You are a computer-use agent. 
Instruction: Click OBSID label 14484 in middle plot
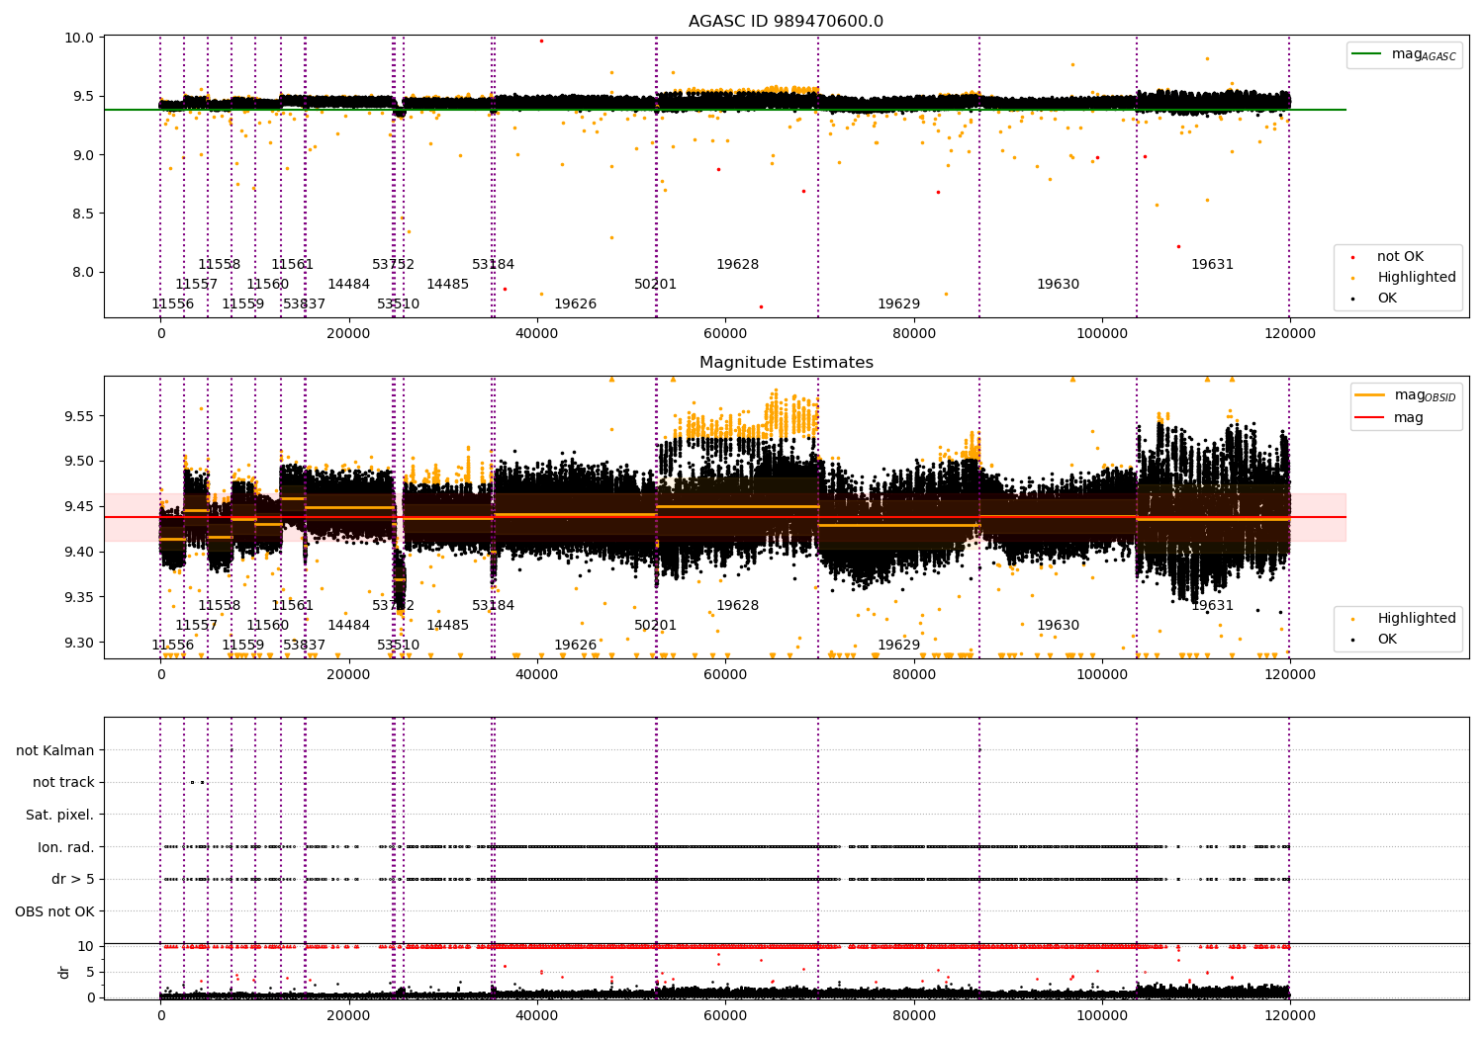(349, 626)
